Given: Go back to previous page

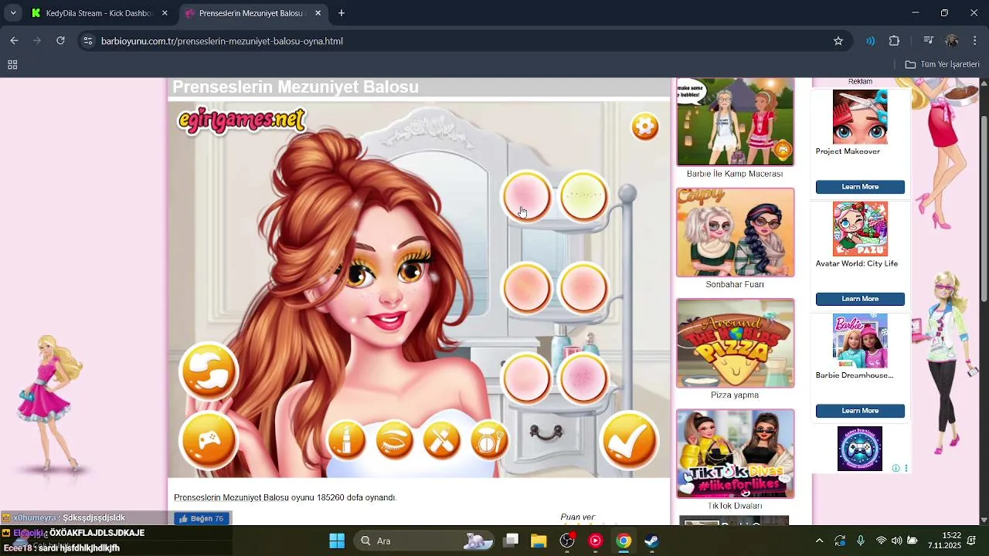Looking at the screenshot, I should (15, 41).
